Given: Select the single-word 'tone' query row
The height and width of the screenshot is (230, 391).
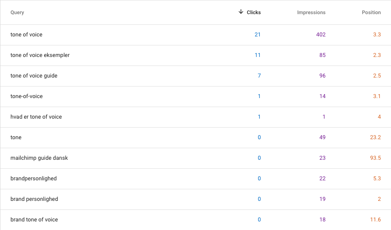Looking at the screenshot, I should click(16, 137).
